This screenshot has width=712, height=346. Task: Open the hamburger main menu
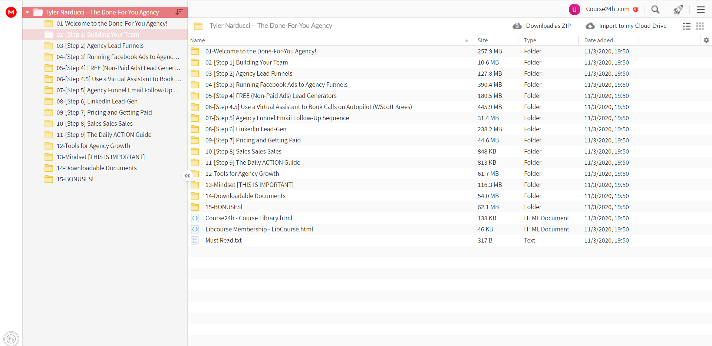(x=701, y=10)
